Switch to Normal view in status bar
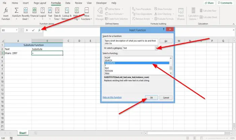236x140 pixels. (187, 138)
